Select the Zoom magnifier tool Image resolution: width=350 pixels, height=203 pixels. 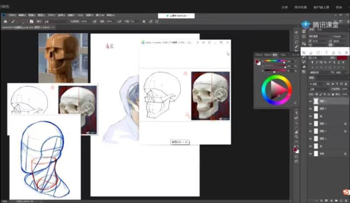tap(296, 137)
